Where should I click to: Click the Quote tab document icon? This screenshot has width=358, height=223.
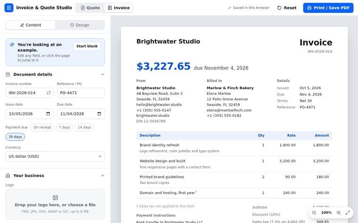pos(82,8)
